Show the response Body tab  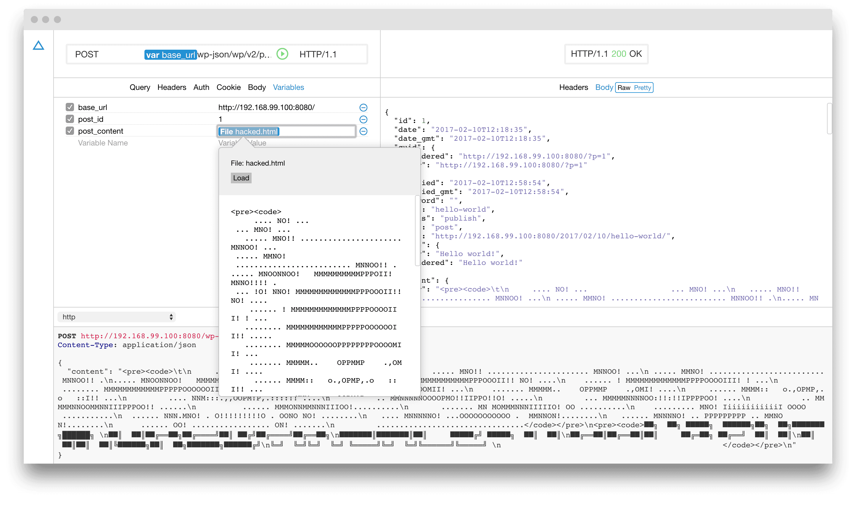tap(604, 87)
